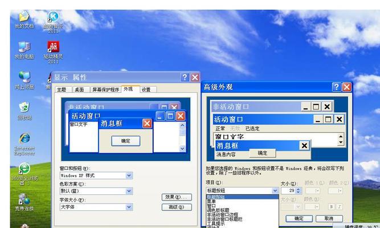
Task: Click 取消 in the 高级外观 dialog
Action: [x=329, y=218]
